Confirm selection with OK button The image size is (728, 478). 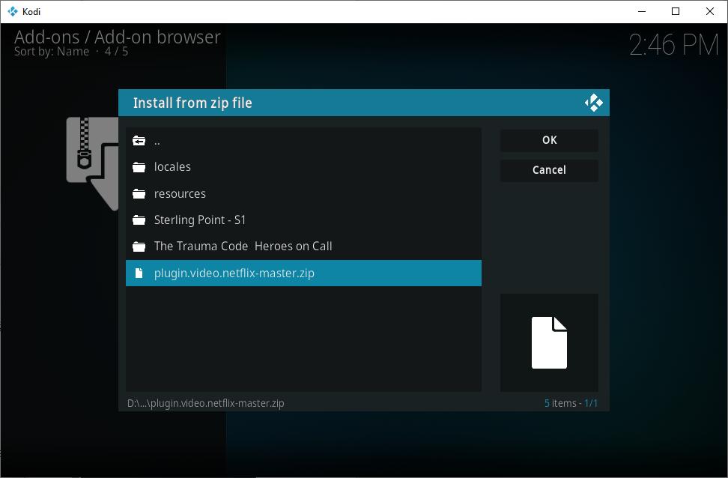point(549,140)
